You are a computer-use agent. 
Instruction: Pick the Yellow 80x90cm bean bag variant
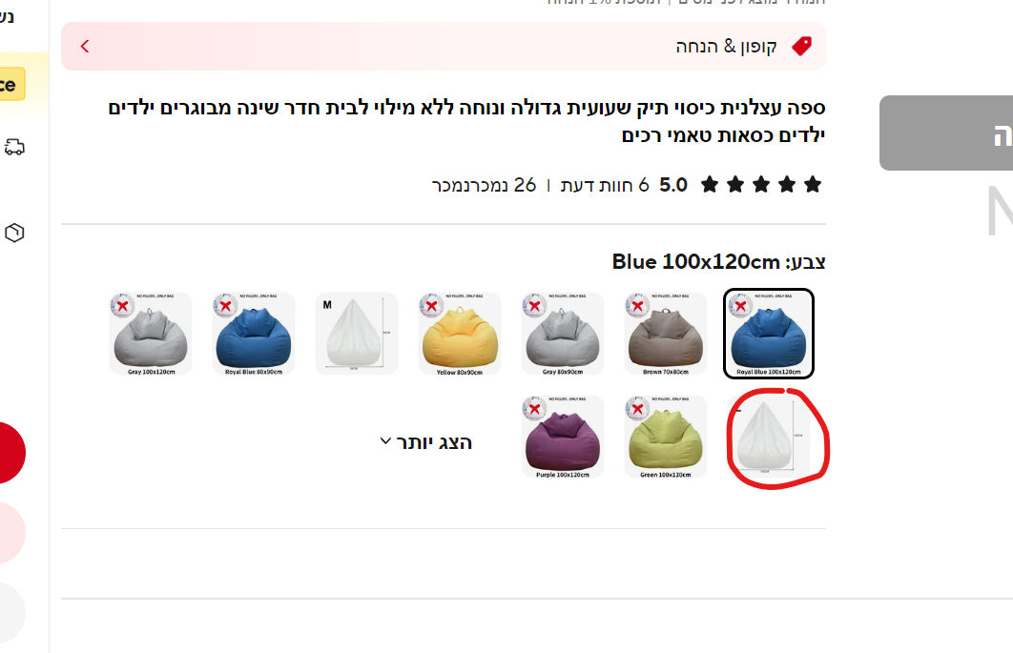(x=460, y=334)
